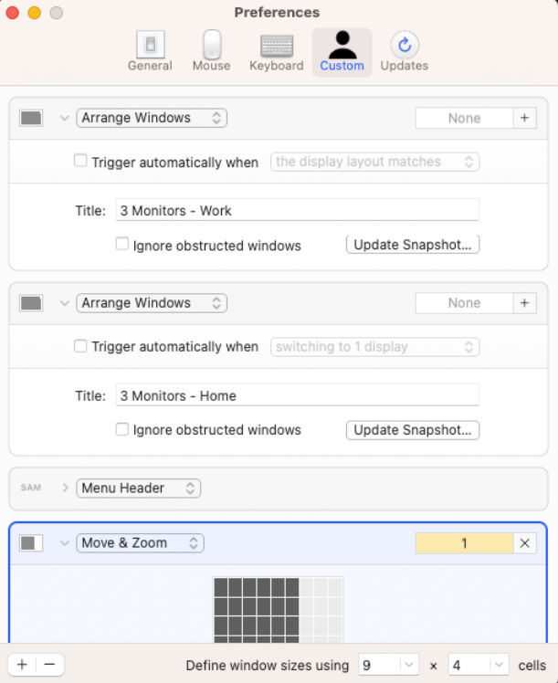558x683 pixels.
Task: Open the Move & Zoom action type dropdown
Action: pyautogui.click(x=140, y=543)
